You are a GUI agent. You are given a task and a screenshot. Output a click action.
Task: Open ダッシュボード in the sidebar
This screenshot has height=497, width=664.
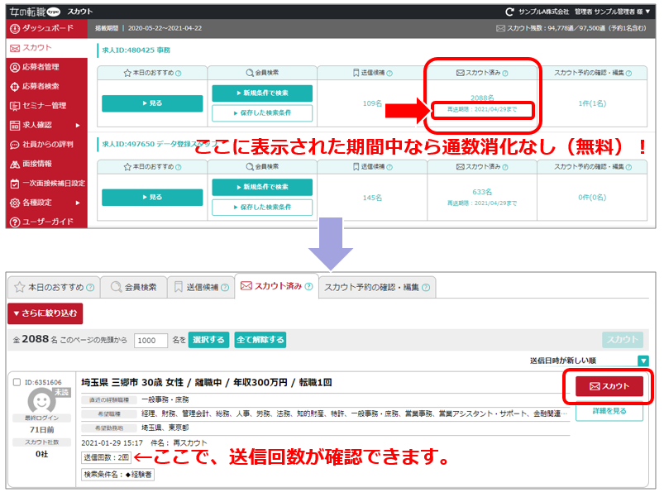tap(46, 28)
